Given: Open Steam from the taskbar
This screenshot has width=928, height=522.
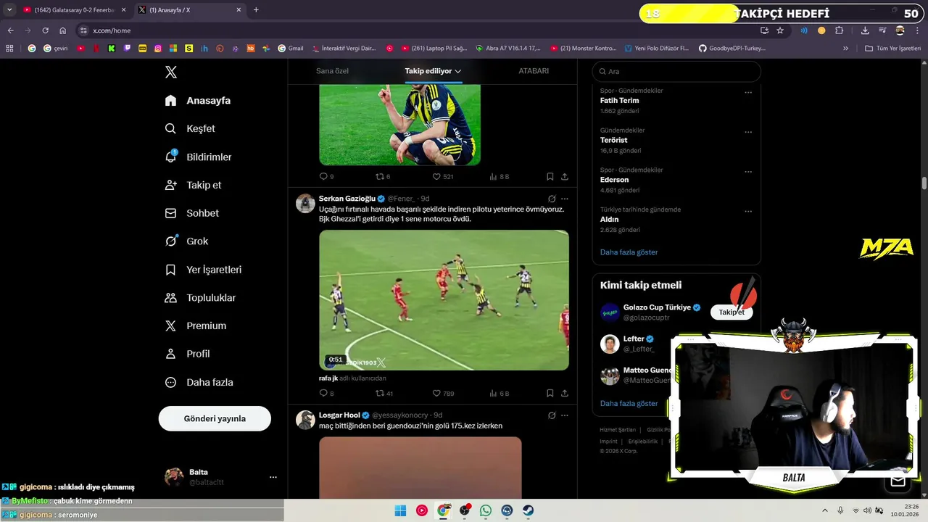Looking at the screenshot, I should click(529, 510).
